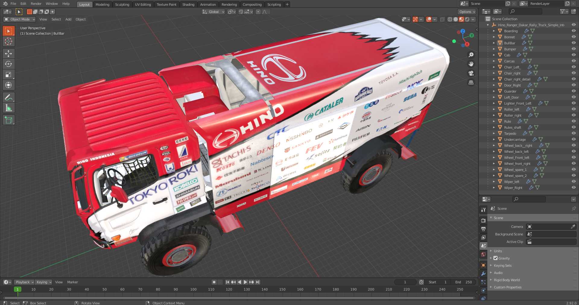Jump to the start frame
This screenshot has height=305, width=579.
pyautogui.click(x=227, y=282)
